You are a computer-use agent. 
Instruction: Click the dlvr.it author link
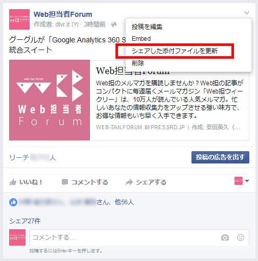62,25
